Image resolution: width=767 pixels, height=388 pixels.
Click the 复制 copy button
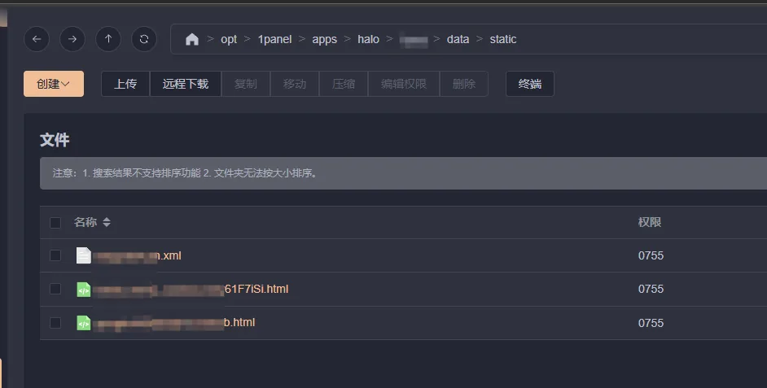246,84
